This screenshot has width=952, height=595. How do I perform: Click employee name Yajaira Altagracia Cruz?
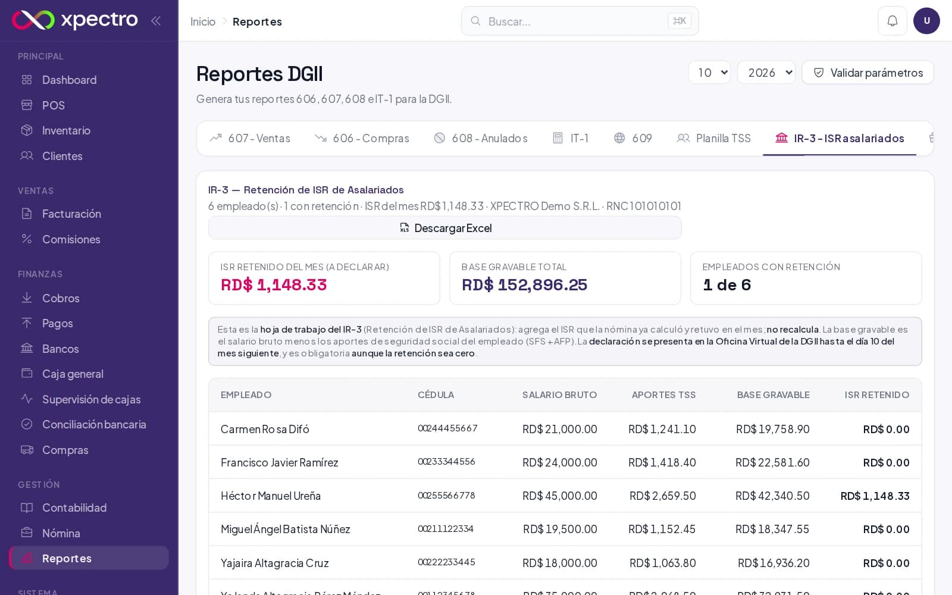click(x=275, y=563)
